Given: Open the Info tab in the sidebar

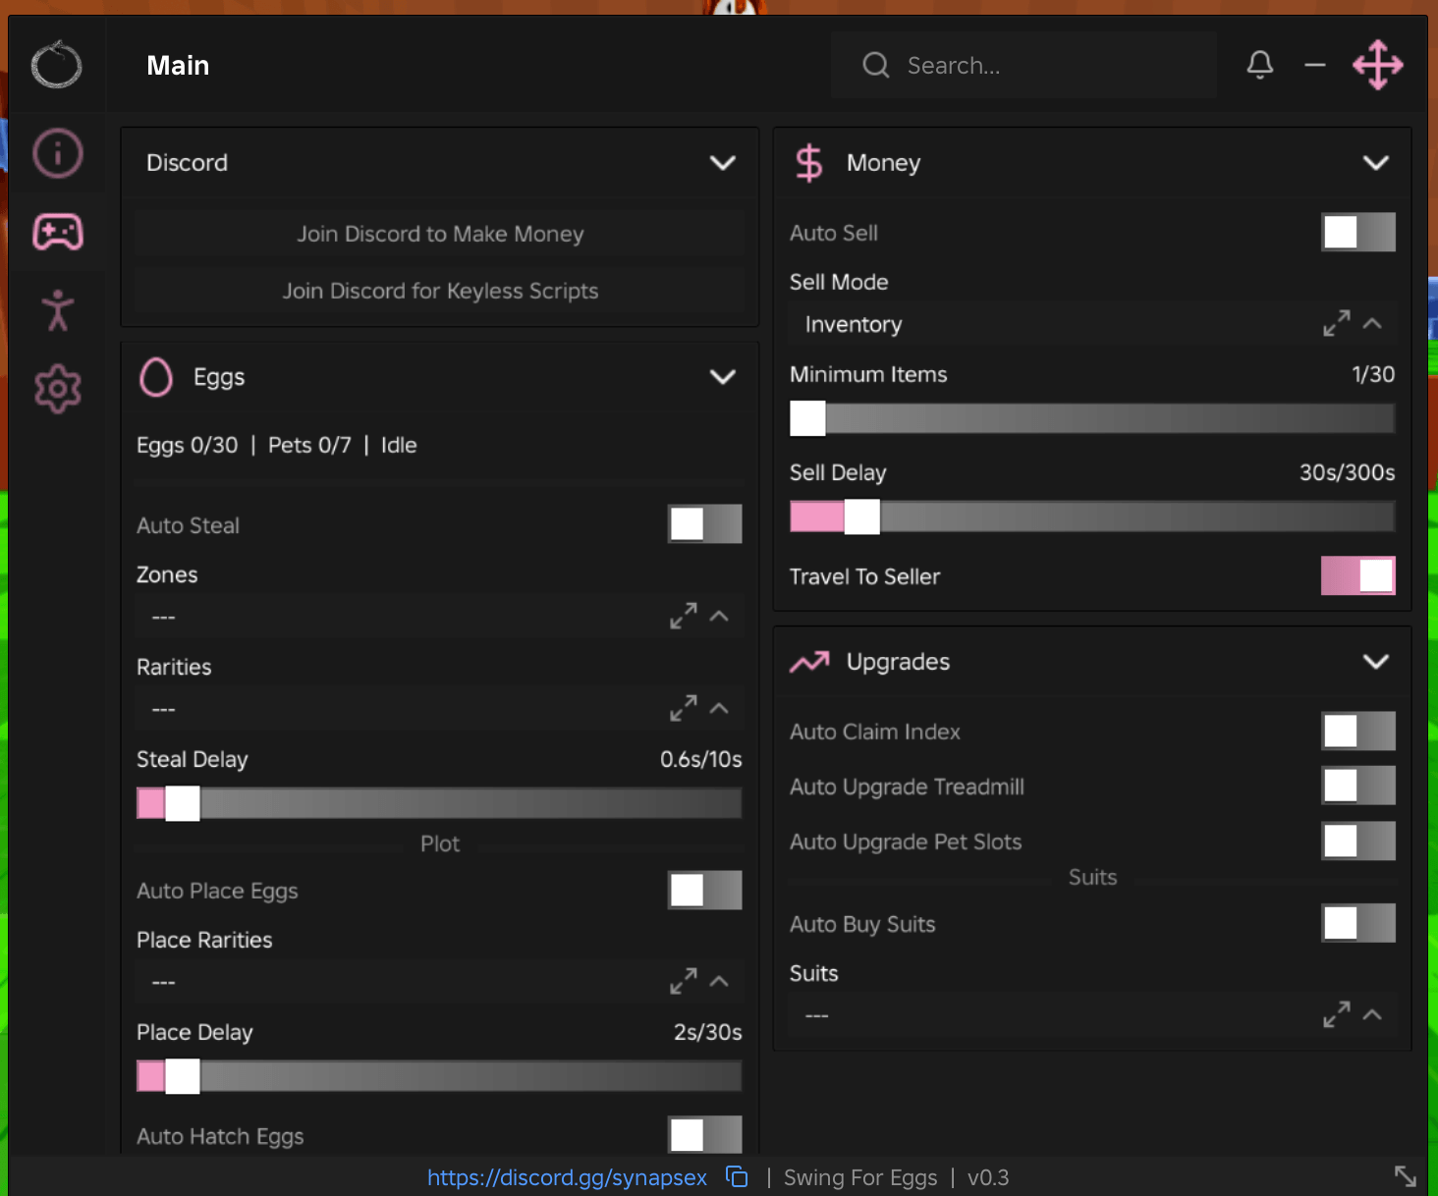Looking at the screenshot, I should pos(58,153).
